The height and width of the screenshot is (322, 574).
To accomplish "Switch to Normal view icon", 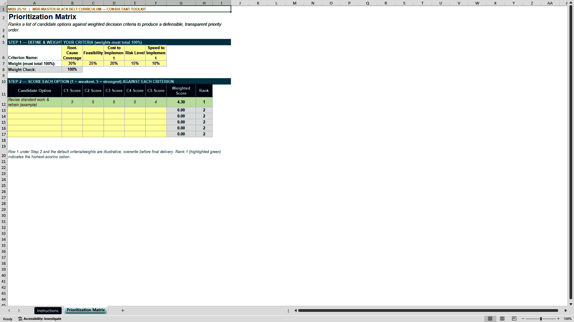I will pyautogui.click(x=490, y=319).
